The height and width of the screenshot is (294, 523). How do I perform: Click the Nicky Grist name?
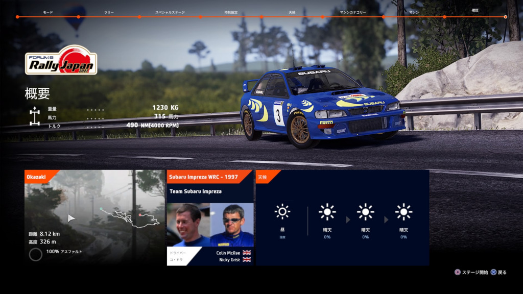pyautogui.click(x=229, y=260)
